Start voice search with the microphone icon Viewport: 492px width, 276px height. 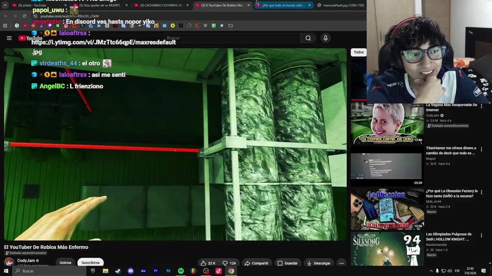[326, 38]
